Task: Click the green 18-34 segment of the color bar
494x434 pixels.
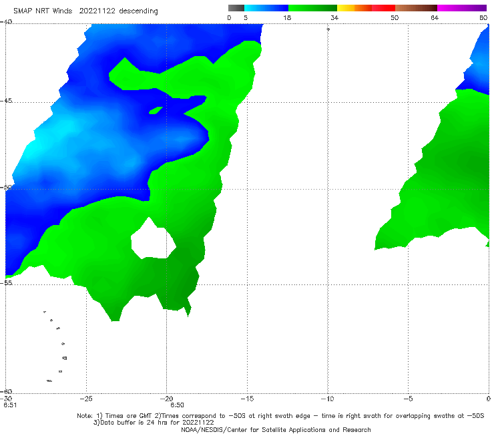Action: tap(312, 8)
